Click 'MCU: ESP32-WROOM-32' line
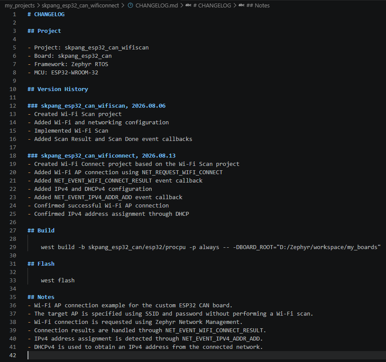Screen dimensions: 386x362 pyautogui.click(x=63, y=73)
